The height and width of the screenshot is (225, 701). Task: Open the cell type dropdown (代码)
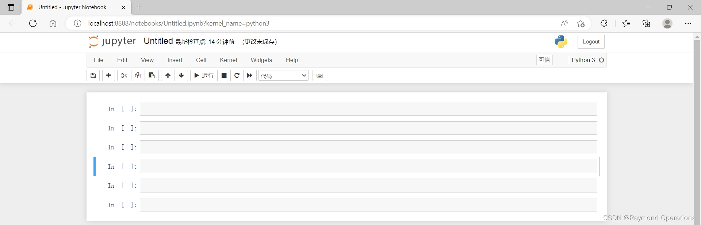(284, 76)
